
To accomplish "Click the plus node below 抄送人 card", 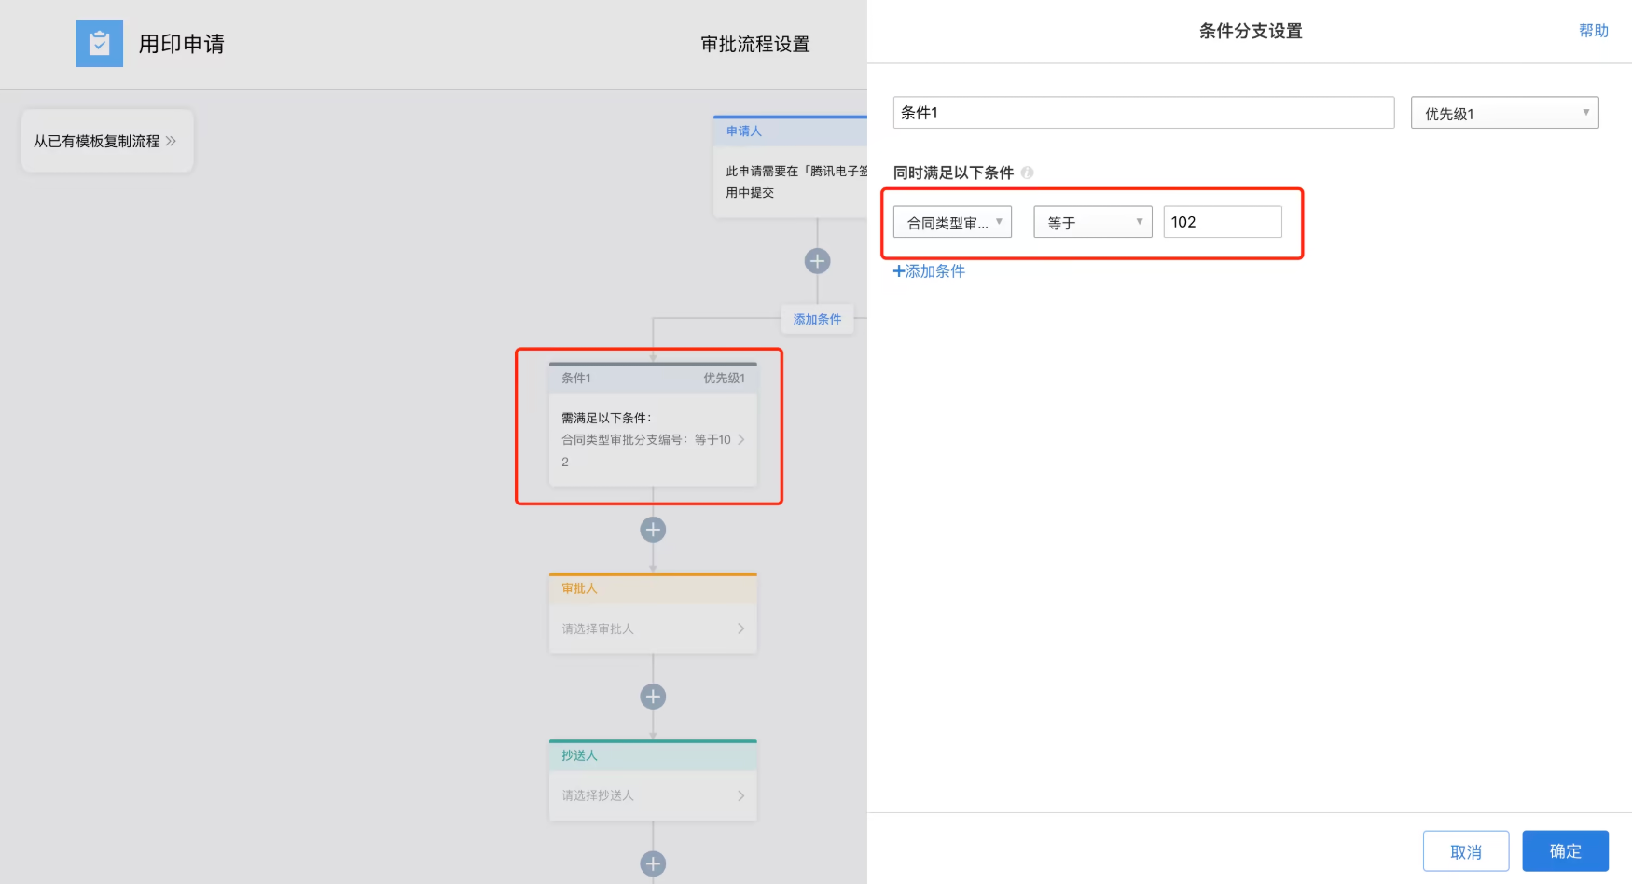I will pos(653,863).
